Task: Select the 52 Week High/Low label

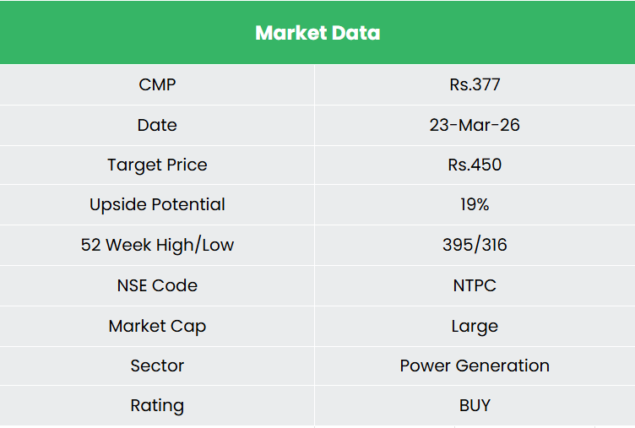Action: point(157,245)
